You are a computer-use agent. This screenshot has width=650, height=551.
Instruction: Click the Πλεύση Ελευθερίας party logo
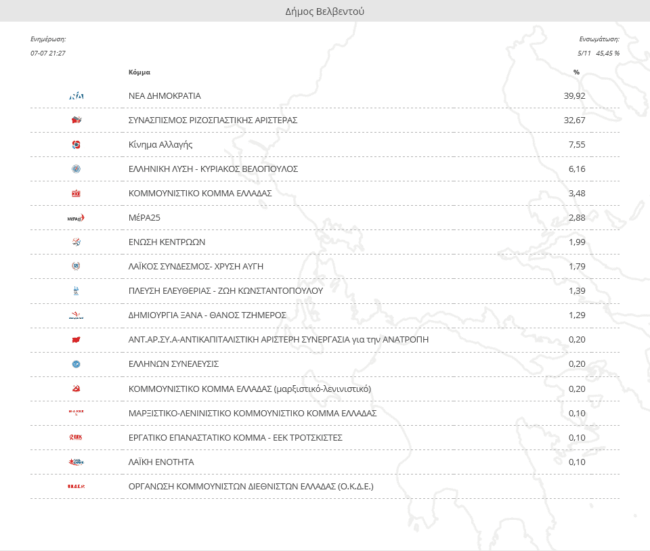[x=77, y=291]
